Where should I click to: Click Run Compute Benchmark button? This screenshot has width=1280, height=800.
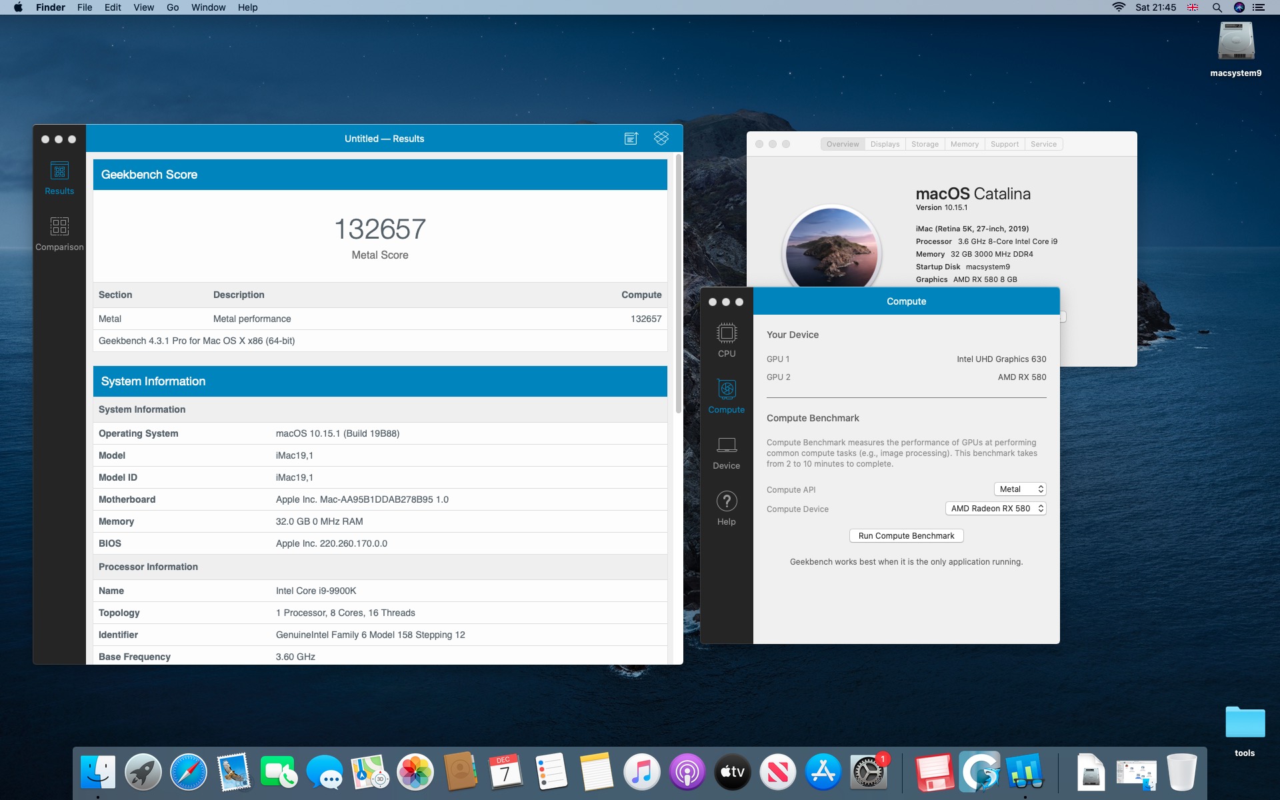pyautogui.click(x=906, y=536)
